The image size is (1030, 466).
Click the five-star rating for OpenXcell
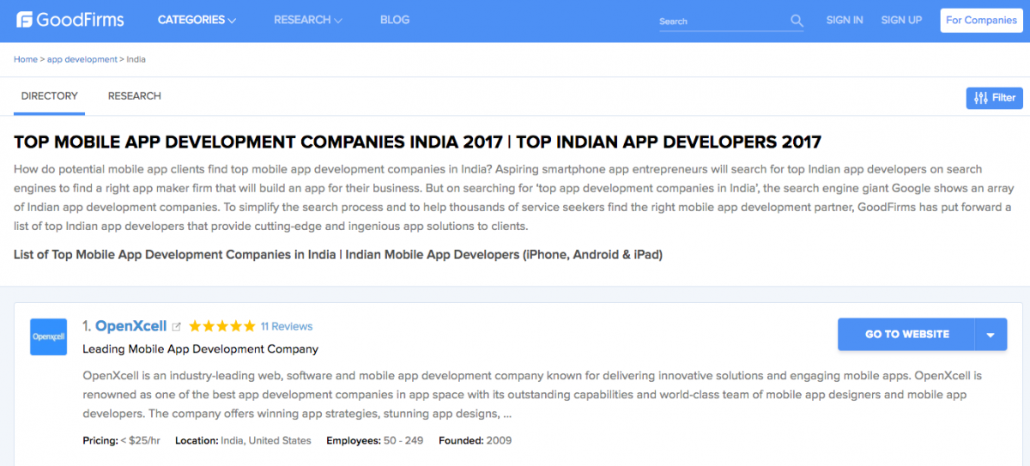click(x=221, y=327)
